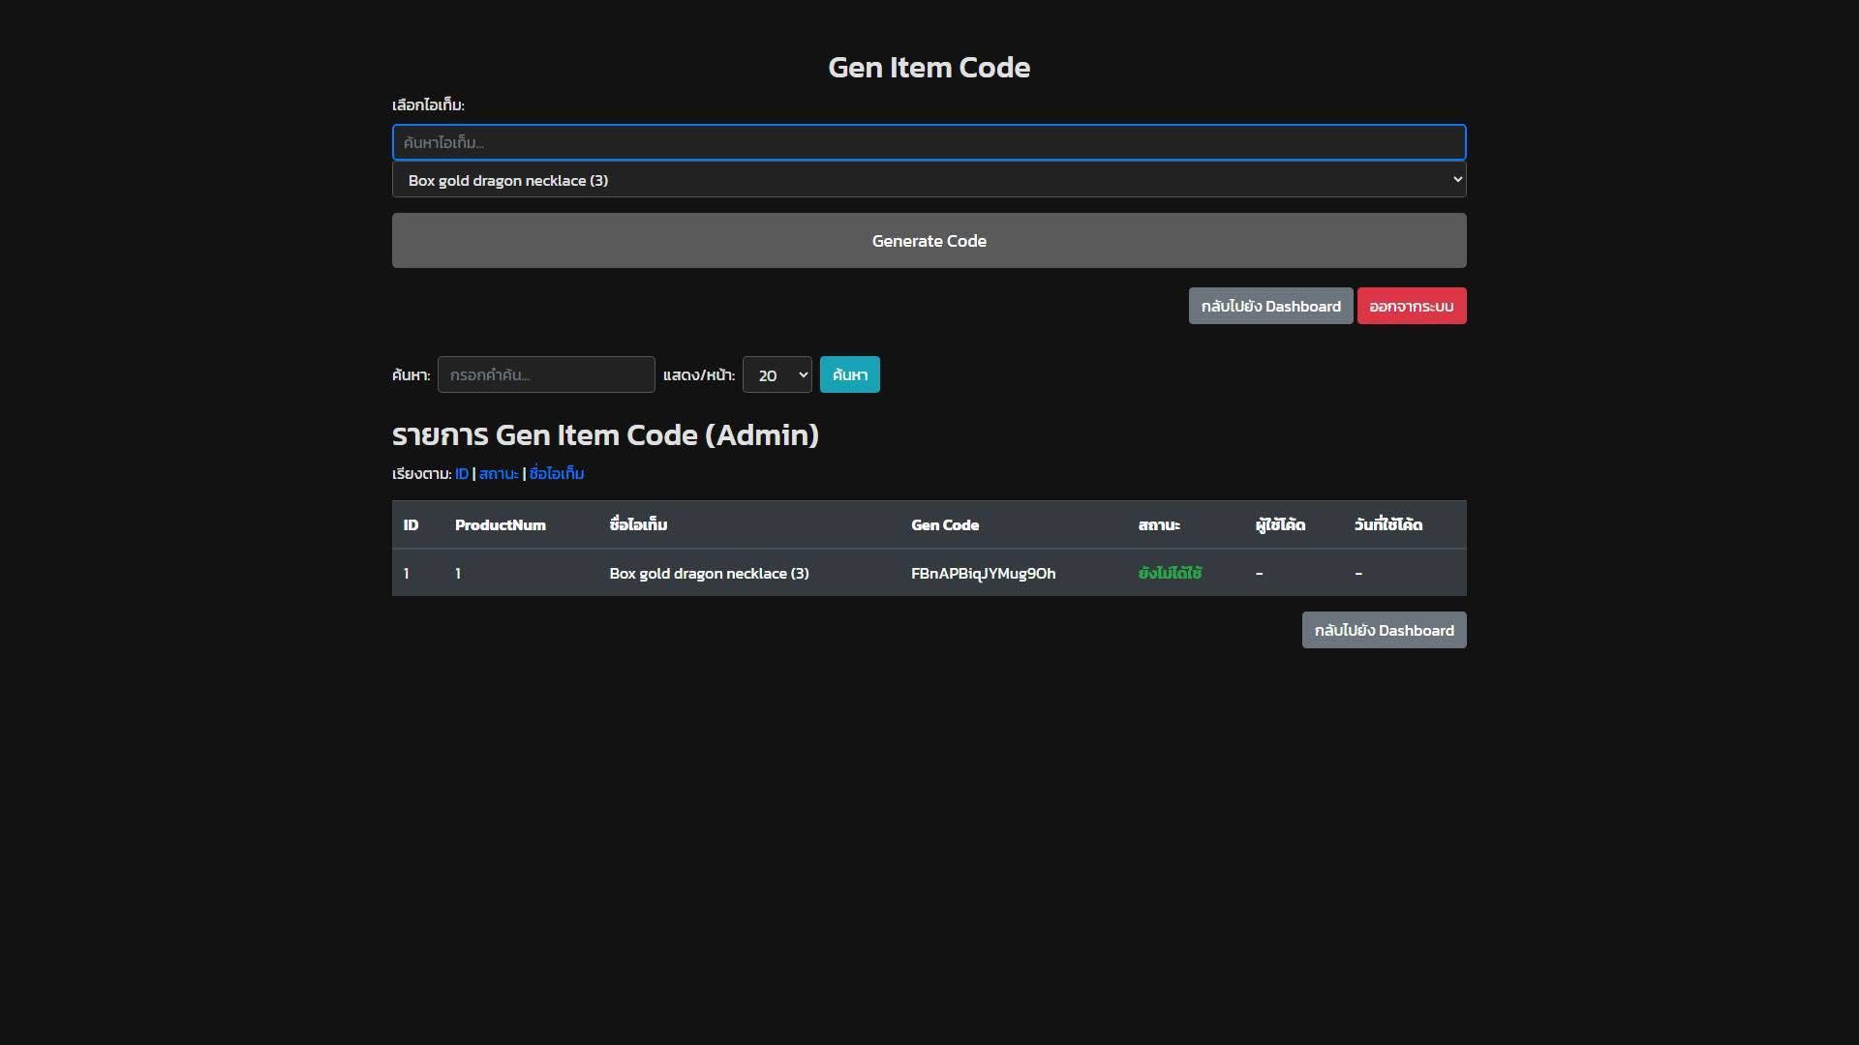The width and height of the screenshot is (1859, 1045).
Task: Focus the item search field at top
Action: pyautogui.click(x=929, y=142)
